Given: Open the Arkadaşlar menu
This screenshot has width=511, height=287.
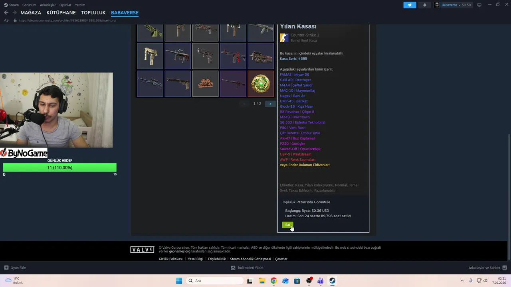Looking at the screenshot, I should click(48, 5).
